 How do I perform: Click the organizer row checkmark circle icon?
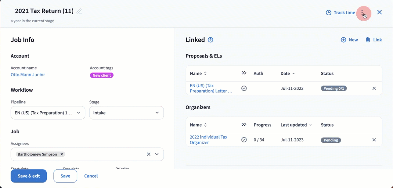pyautogui.click(x=244, y=140)
